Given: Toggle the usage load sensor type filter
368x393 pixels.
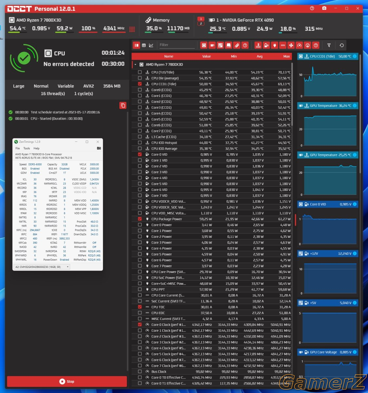Looking at the screenshot, I should pyautogui.click(x=307, y=45).
